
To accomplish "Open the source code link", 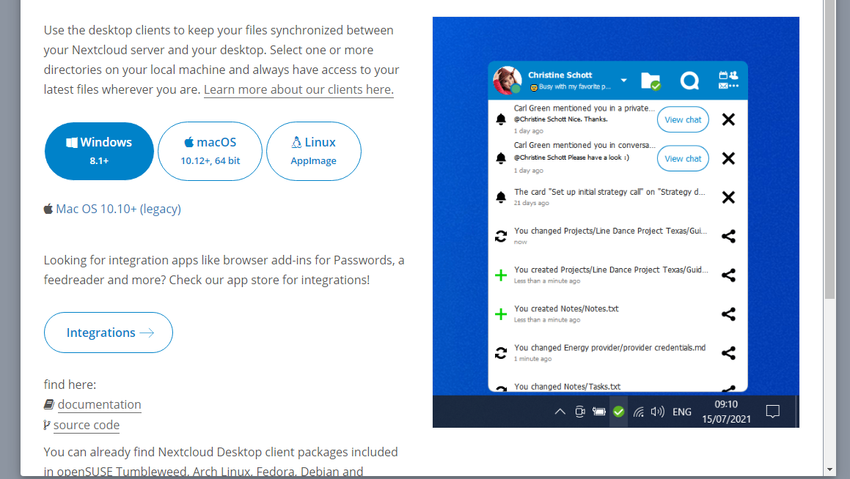I will 87,426.
